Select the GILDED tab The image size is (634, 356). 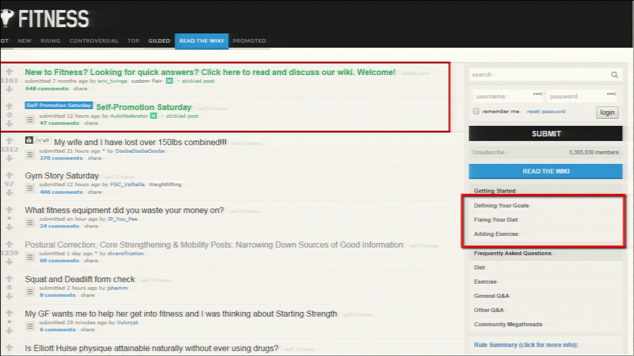(x=159, y=41)
